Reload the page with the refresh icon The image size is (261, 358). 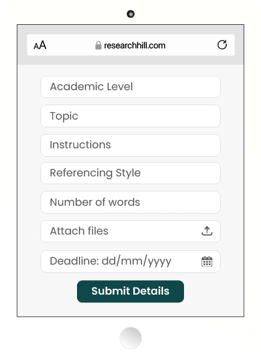(x=222, y=44)
